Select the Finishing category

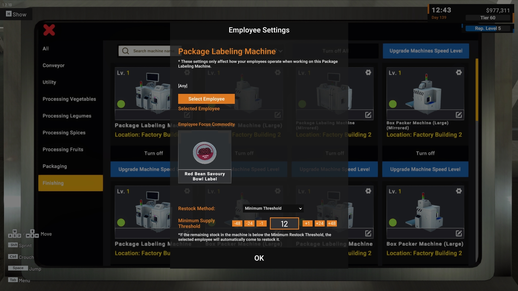(x=70, y=183)
